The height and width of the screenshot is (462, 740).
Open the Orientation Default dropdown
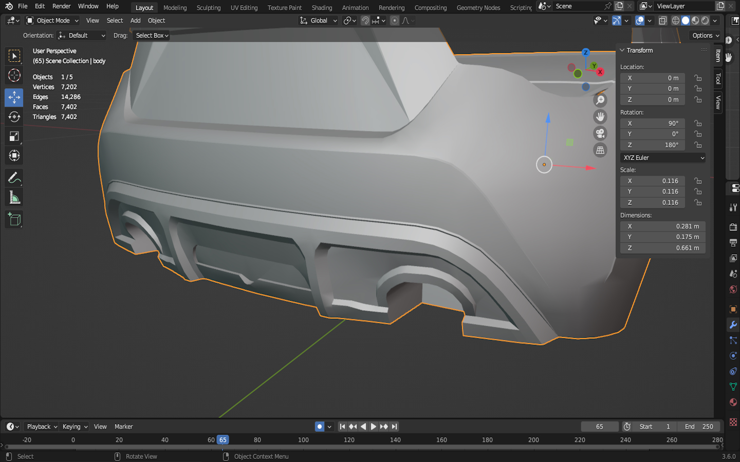82,35
